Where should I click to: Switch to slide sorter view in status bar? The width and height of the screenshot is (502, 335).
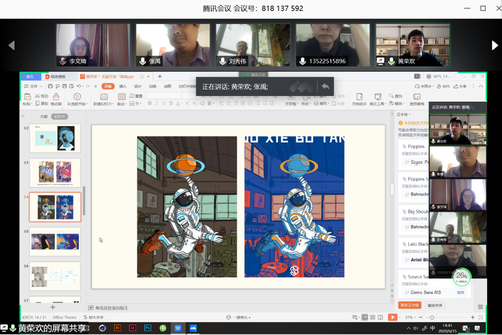[x=372, y=317]
